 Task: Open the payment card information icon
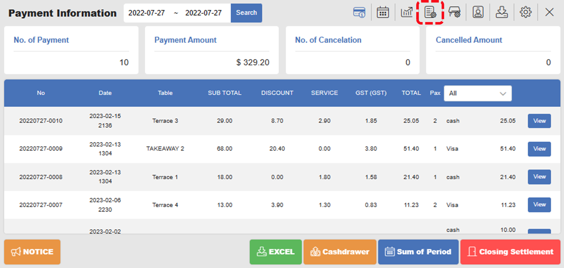pyautogui.click(x=359, y=12)
